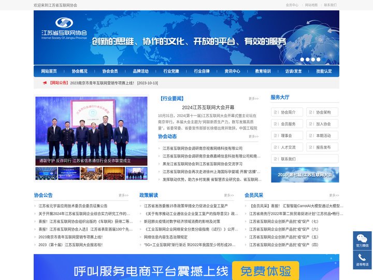The height and width of the screenshot is (280, 373).
Task: Open the 技能认定 nav item
Action: tap(324, 71)
